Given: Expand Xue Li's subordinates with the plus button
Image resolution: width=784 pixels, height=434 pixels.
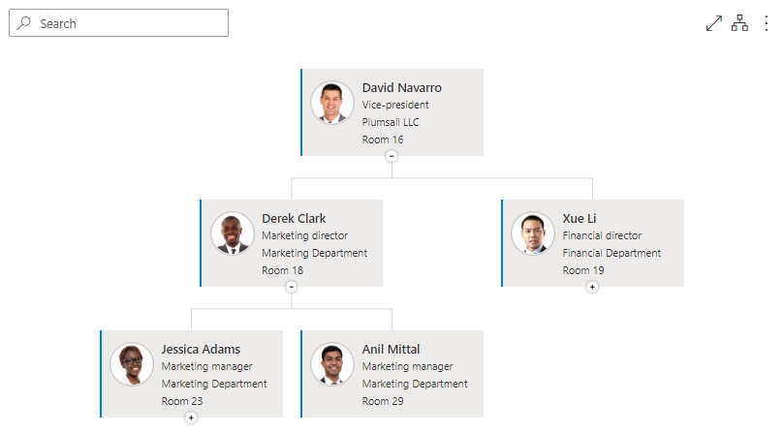Looking at the screenshot, I should point(592,287).
